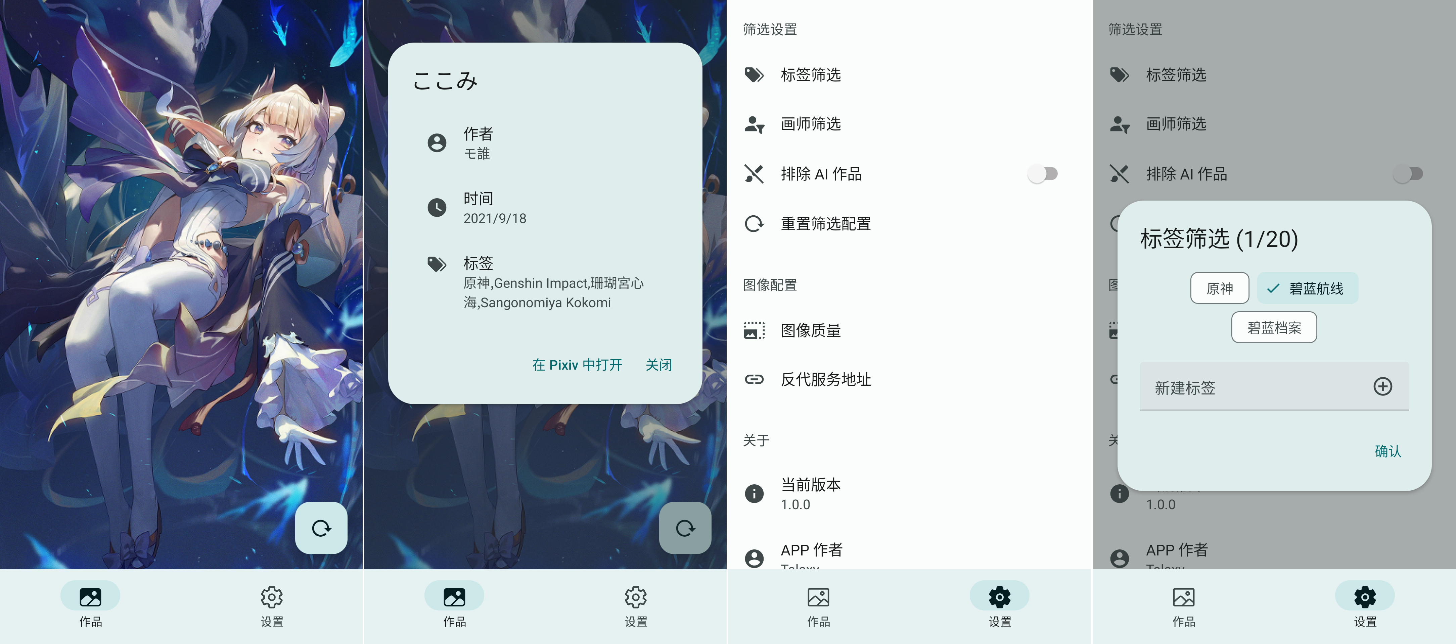Select the 原神 tag chip
This screenshot has width=1456, height=644.
point(1219,288)
